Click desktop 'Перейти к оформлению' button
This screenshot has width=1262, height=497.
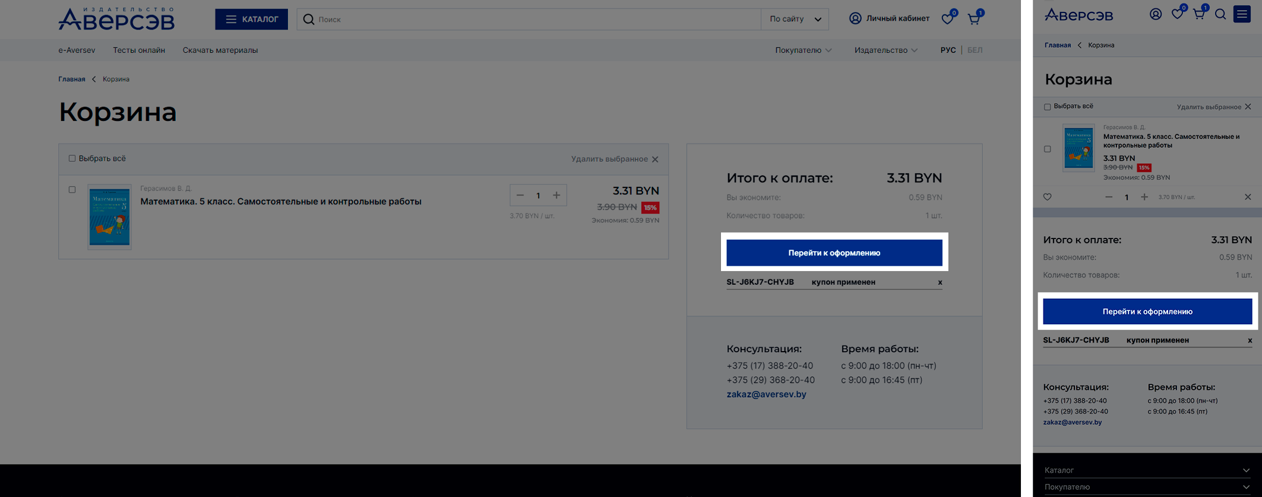834,253
